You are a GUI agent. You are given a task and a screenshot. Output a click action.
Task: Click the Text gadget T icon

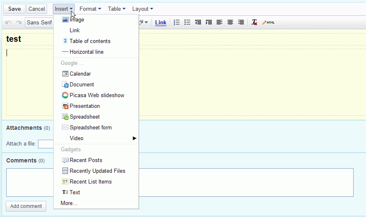click(65, 192)
